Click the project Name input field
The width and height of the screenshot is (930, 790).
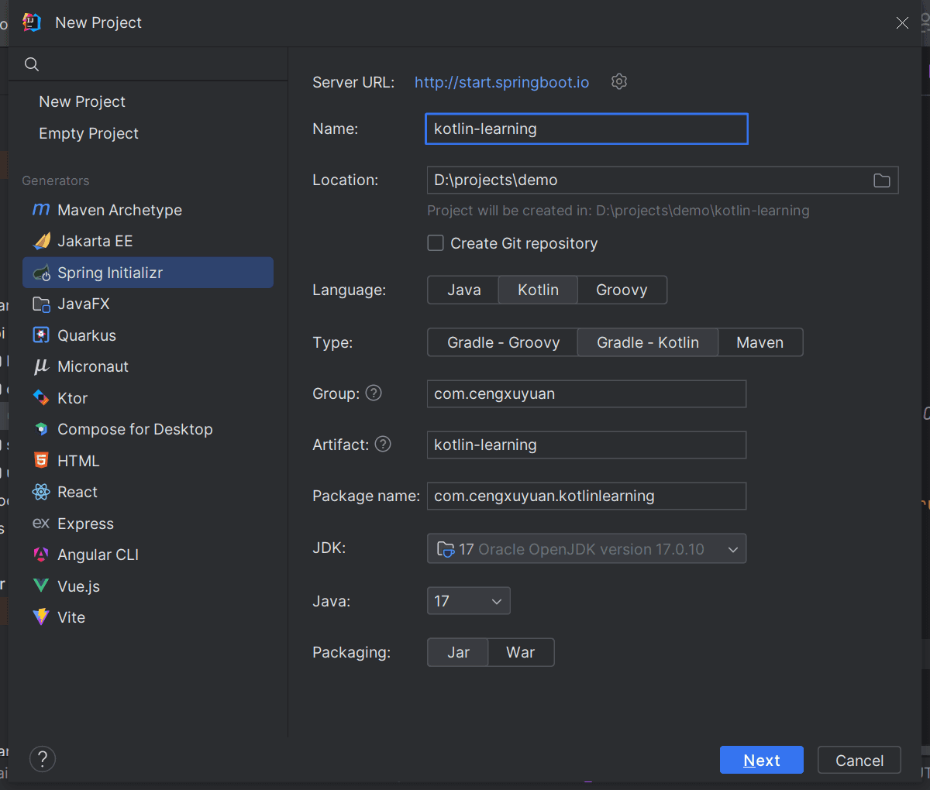[587, 129]
